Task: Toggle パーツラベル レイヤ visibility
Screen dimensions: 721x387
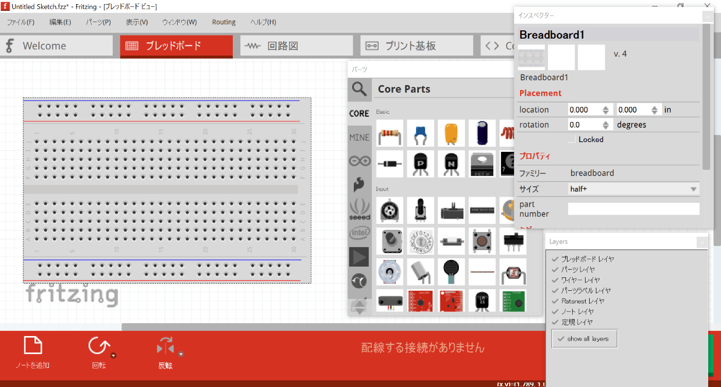Action: [x=555, y=290]
